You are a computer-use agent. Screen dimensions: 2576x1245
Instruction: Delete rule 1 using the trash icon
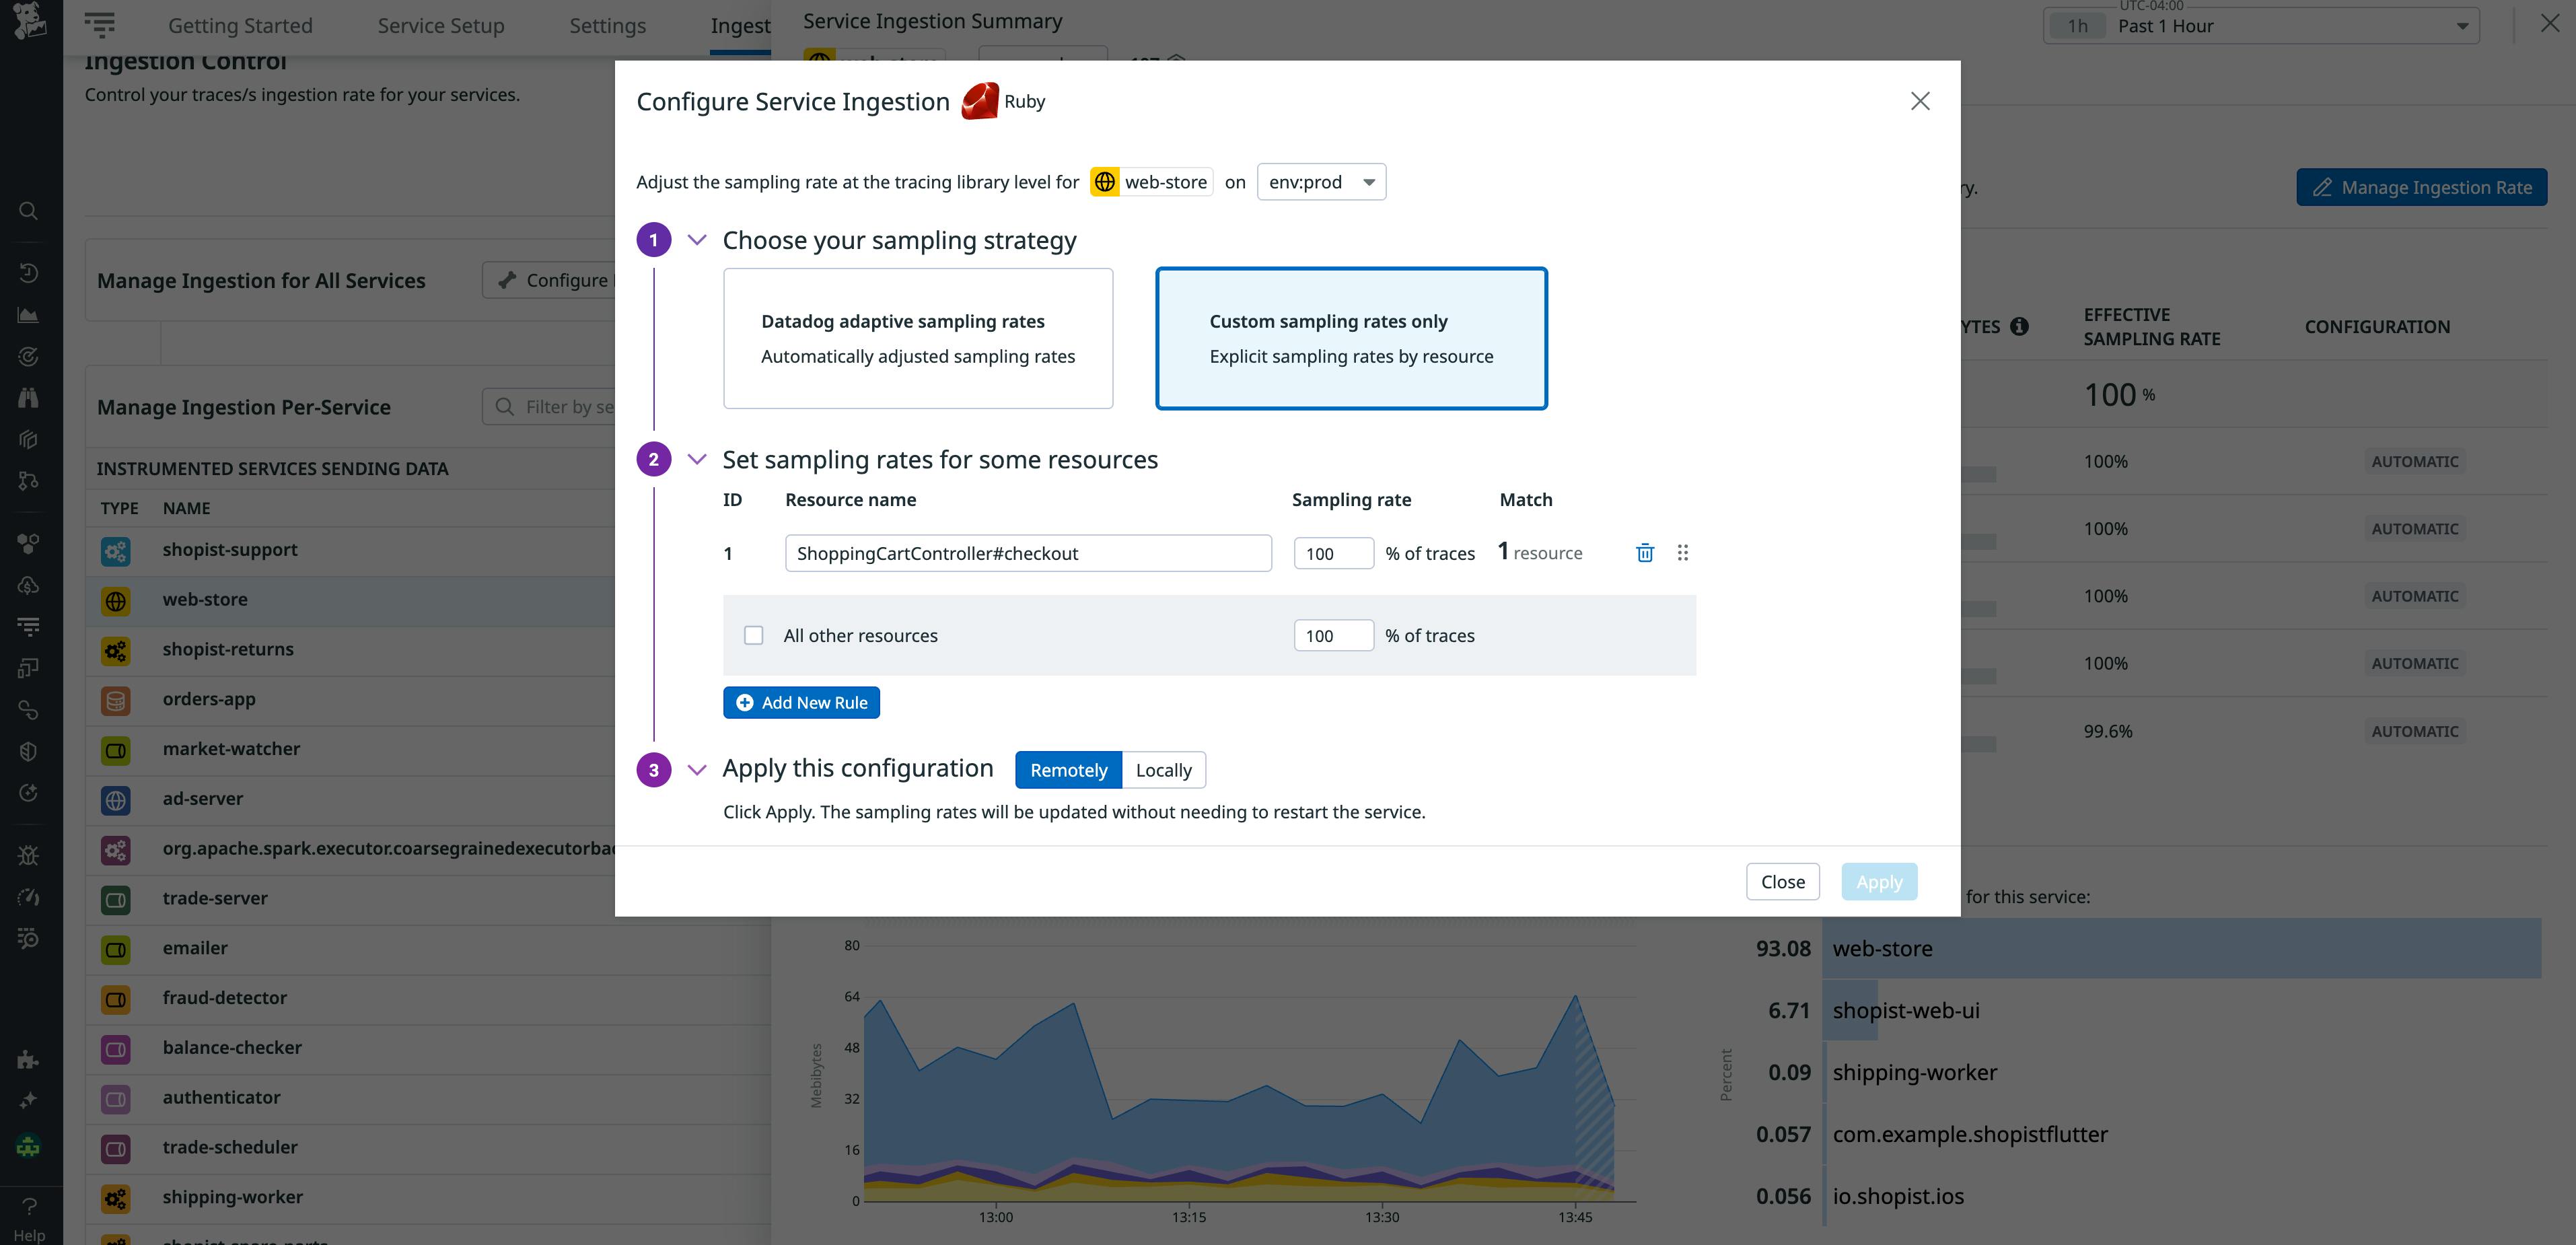1645,552
